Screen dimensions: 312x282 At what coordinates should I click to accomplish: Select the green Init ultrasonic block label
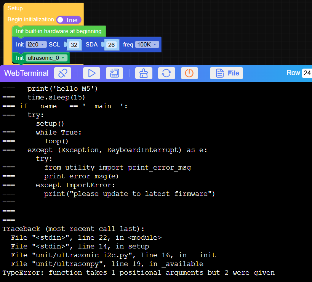click(x=20, y=58)
